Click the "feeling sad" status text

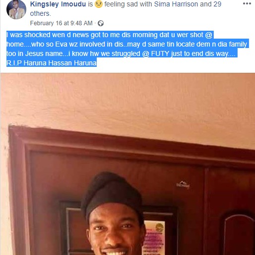121,4
